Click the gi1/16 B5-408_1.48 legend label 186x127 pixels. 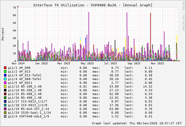25,98
